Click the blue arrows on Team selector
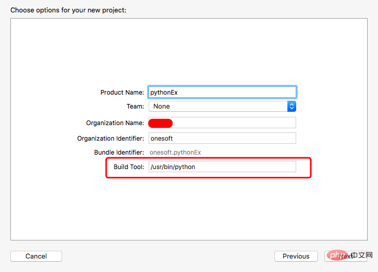Image resolution: width=378 pixels, height=272 pixels. click(x=292, y=106)
